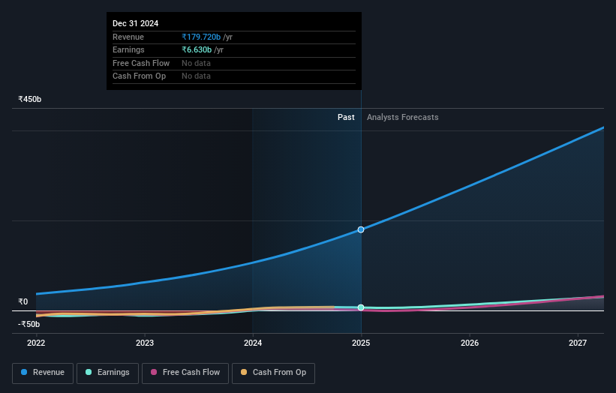
Task: Click the 2024 x-axis label
Action: 253,343
